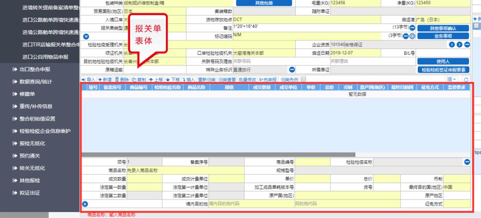The width and height of the screenshot is (481, 218).
Task: Expand the header section using the down chevron icon
Action: 86,36
